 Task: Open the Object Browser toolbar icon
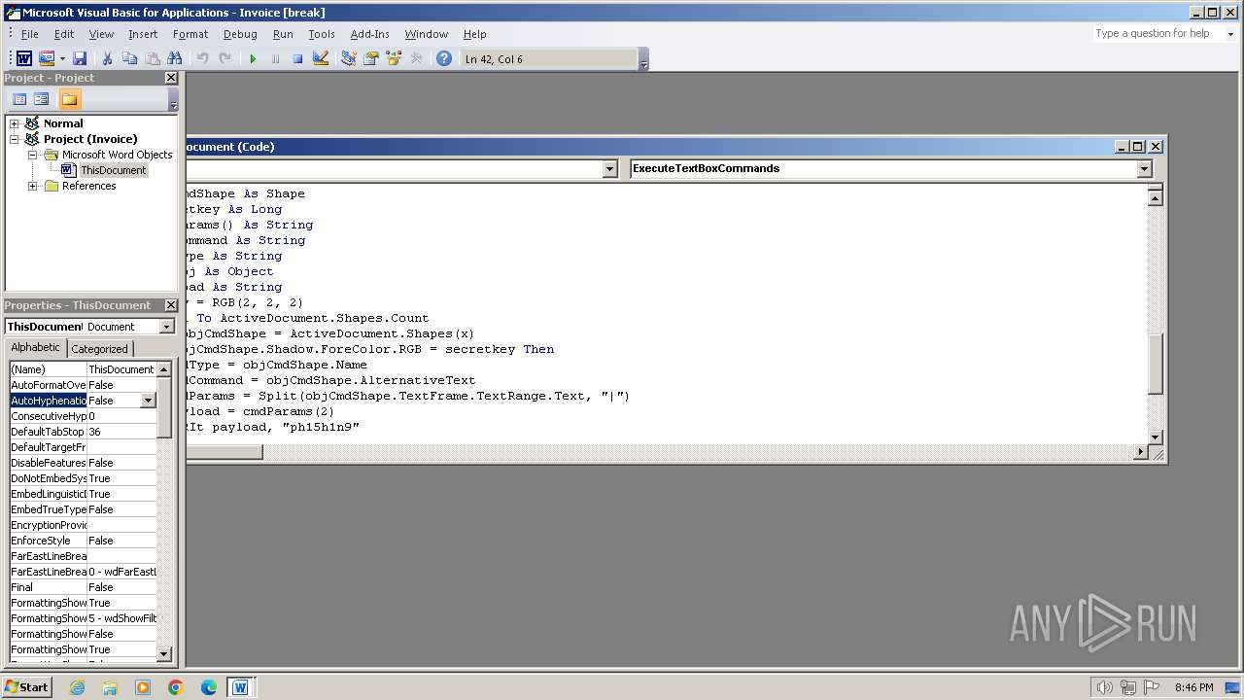tap(394, 58)
